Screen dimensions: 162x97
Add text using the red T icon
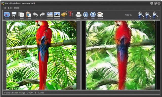71,14
